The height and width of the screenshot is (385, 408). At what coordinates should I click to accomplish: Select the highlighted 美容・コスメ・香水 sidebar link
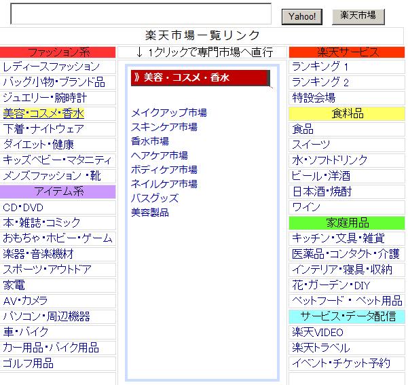[x=43, y=113]
